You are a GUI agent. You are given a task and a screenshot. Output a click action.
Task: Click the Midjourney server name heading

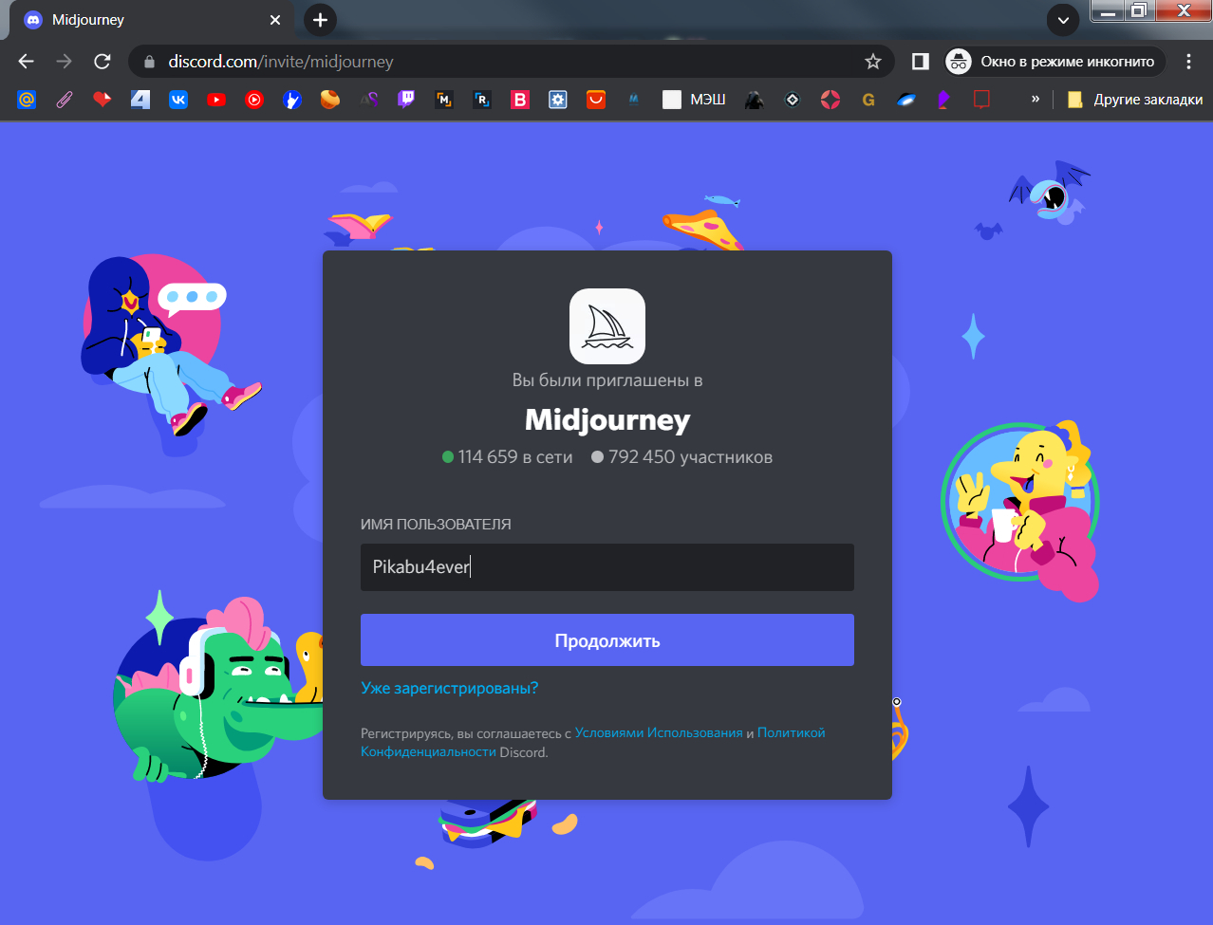pos(607,419)
